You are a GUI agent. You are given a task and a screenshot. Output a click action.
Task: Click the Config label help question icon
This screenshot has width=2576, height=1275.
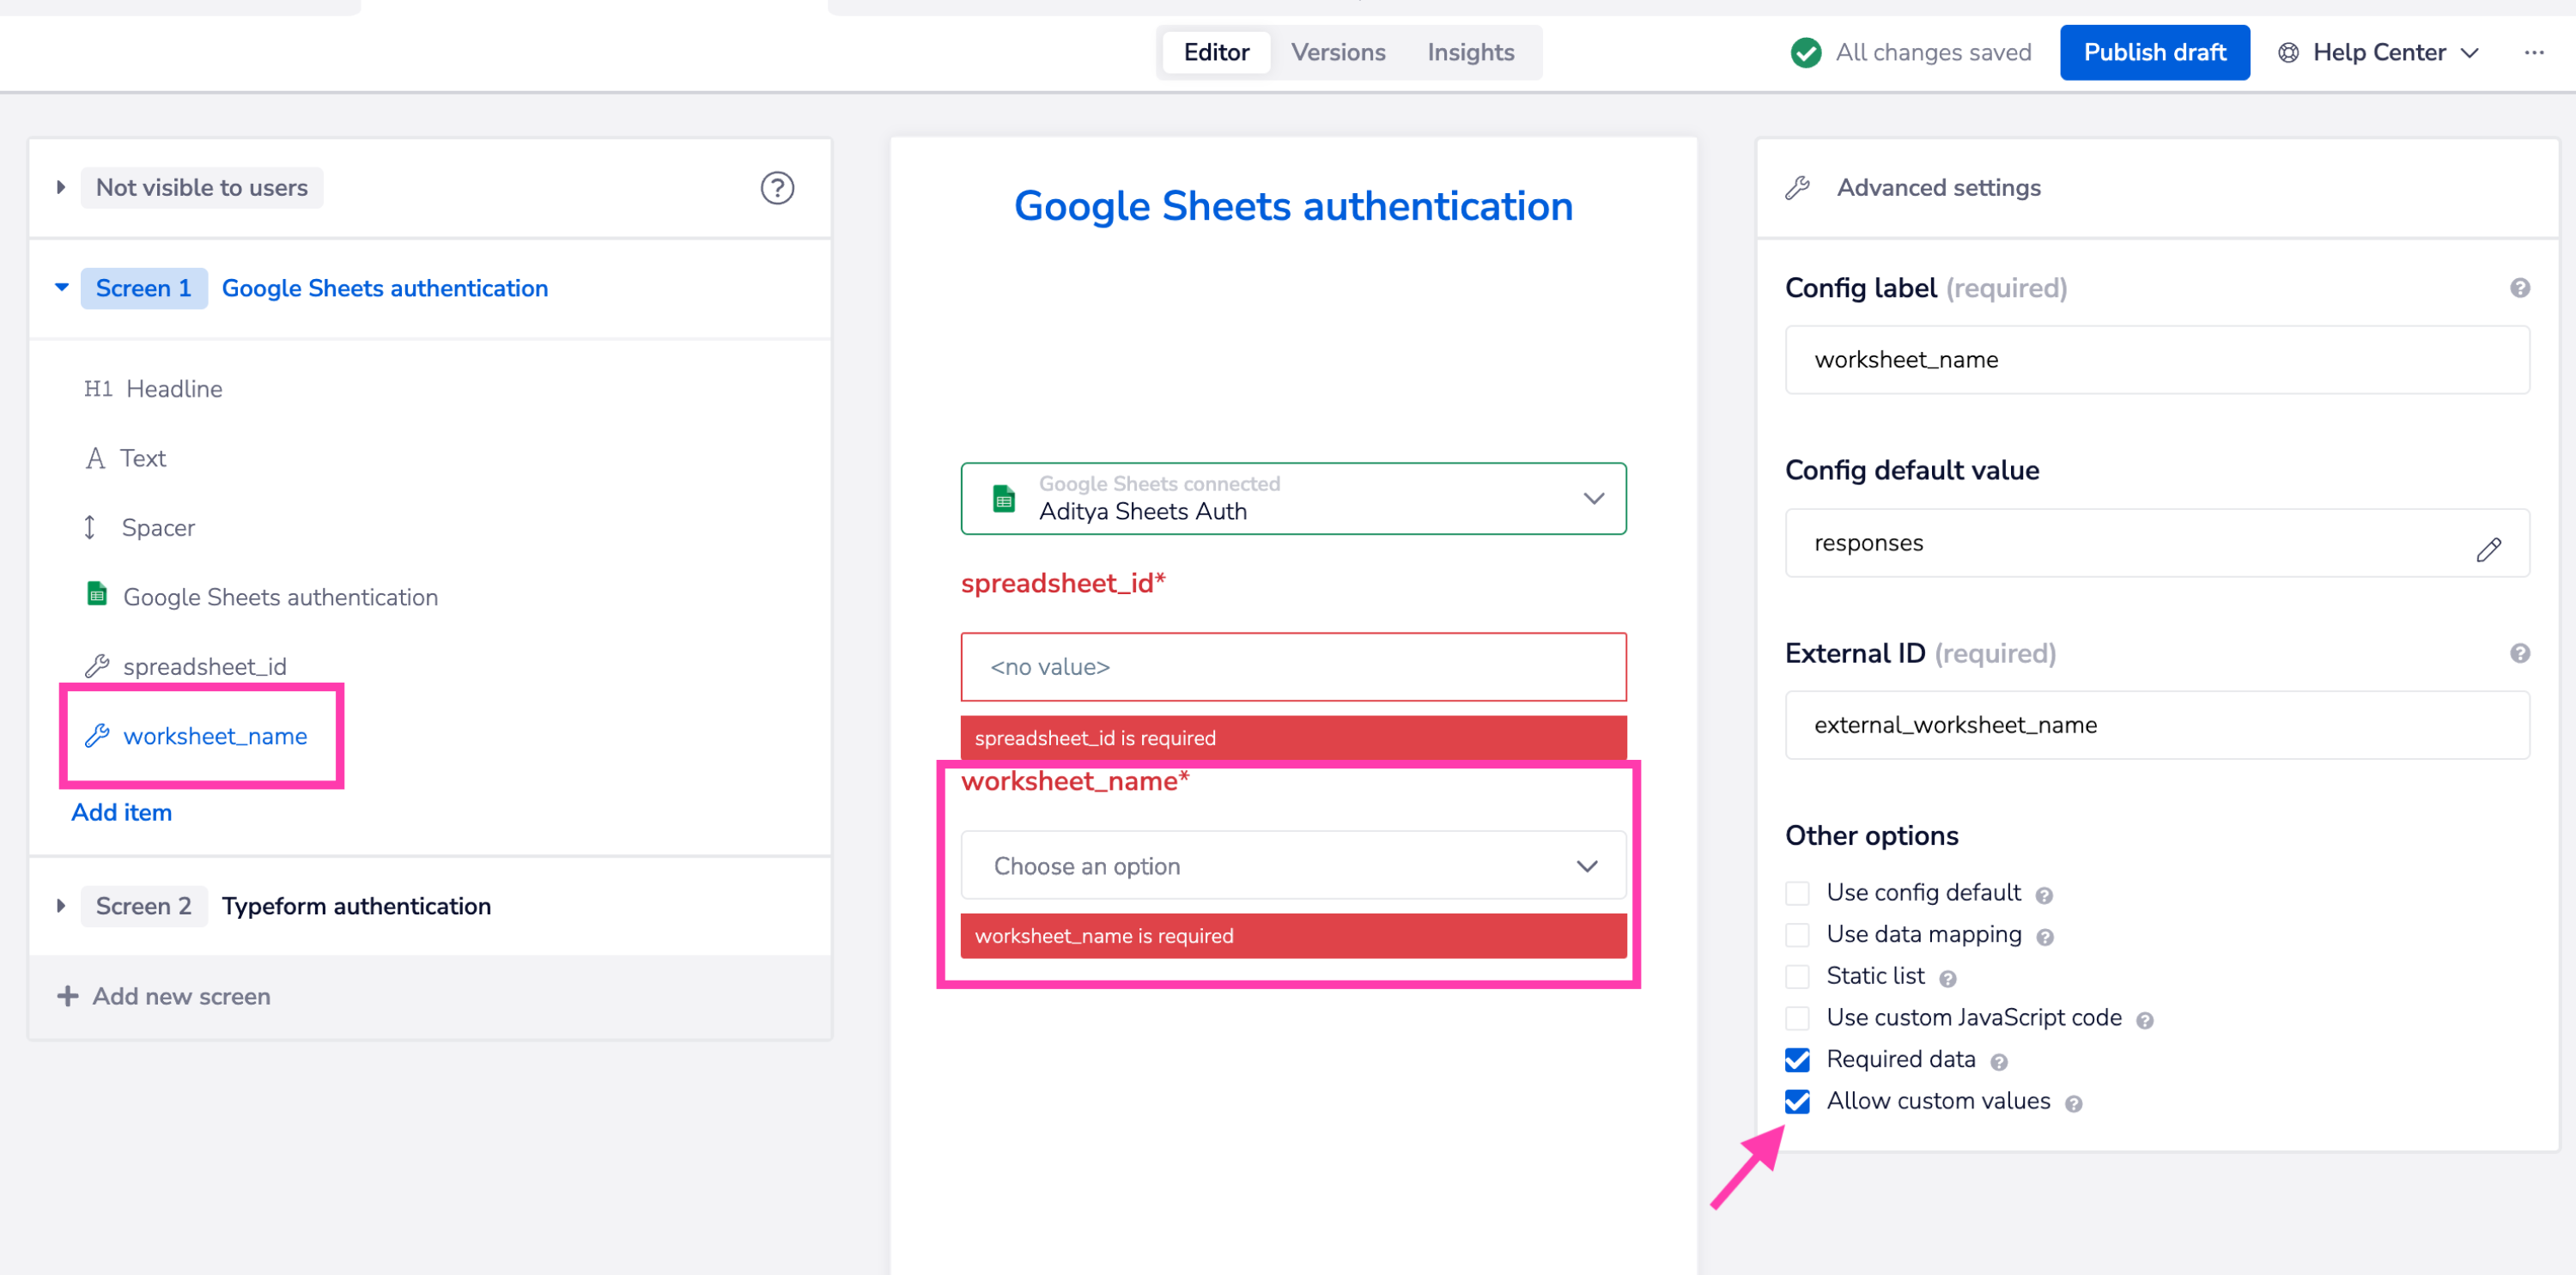[x=2519, y=287]
